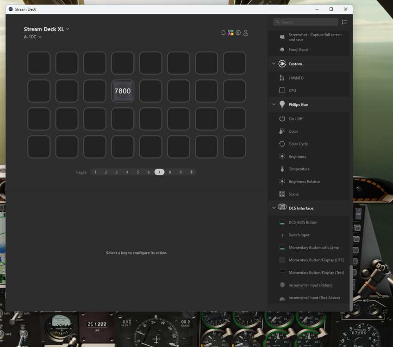This screenshot has height=347, width=393.
Task: Maximize the Stream Deck window
Action: [x=331, y=9]
